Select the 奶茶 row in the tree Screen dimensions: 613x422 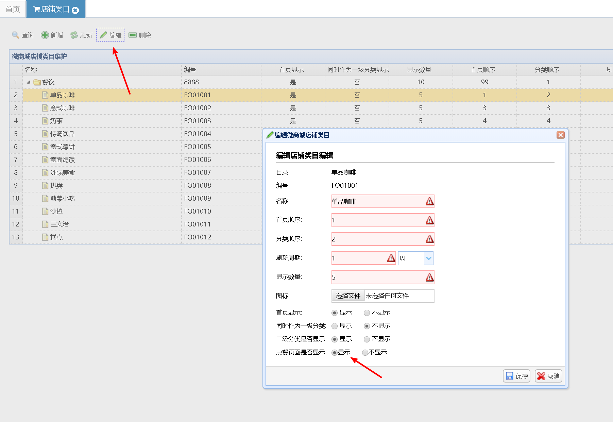coord(56,121)
